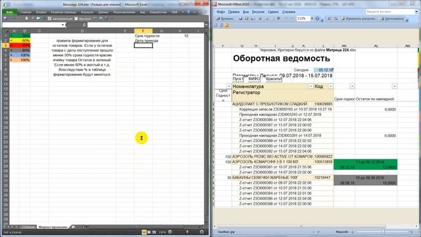Open the Номенклатура filter dropdown
This screenshot has height=237, width=421.
pos(310,86)
